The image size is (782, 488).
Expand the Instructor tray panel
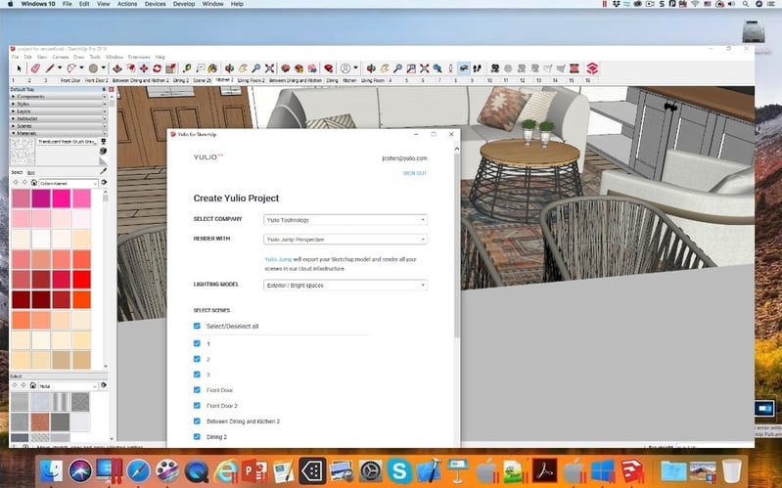pos(59,118)
